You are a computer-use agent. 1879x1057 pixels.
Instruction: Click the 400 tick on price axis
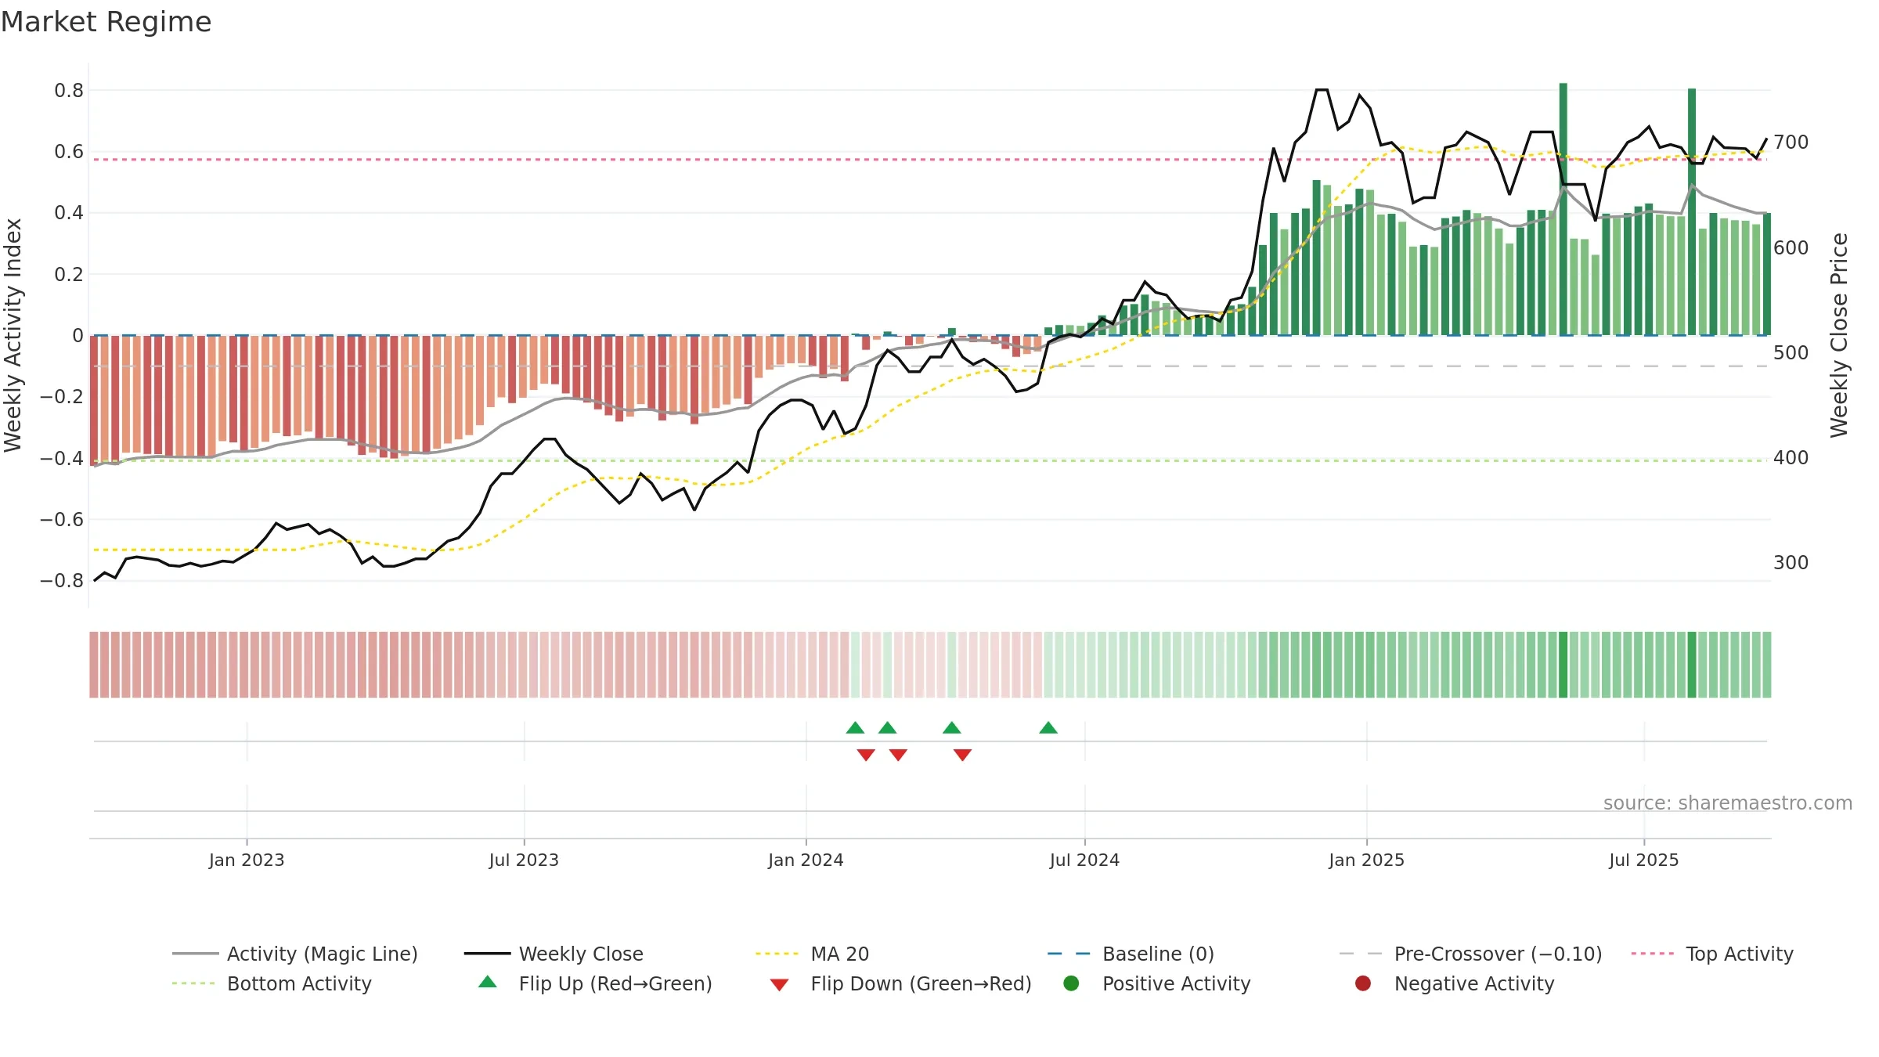tap(1791, 458)
